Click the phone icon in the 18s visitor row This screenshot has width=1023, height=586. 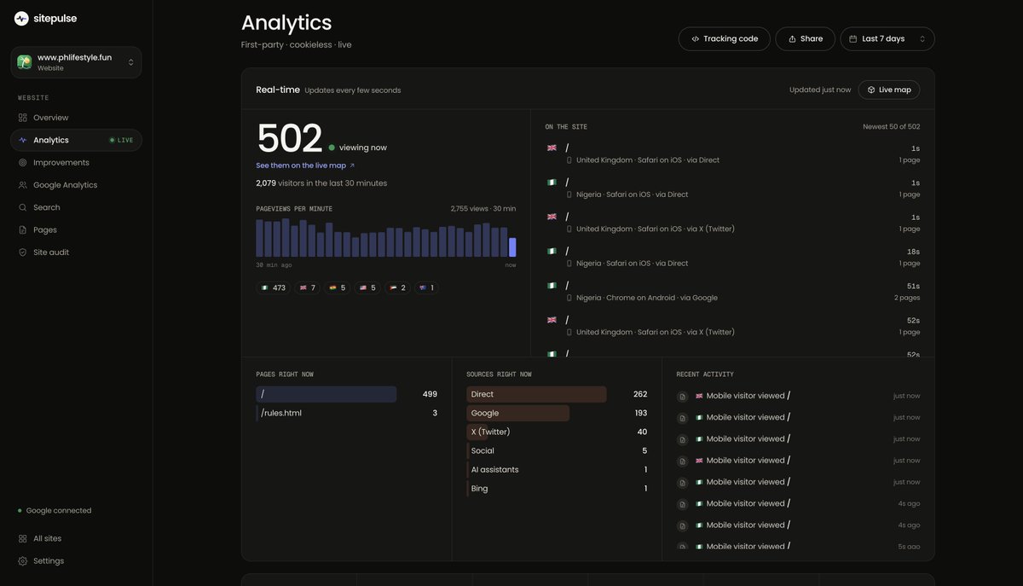[x=569, y=264]
